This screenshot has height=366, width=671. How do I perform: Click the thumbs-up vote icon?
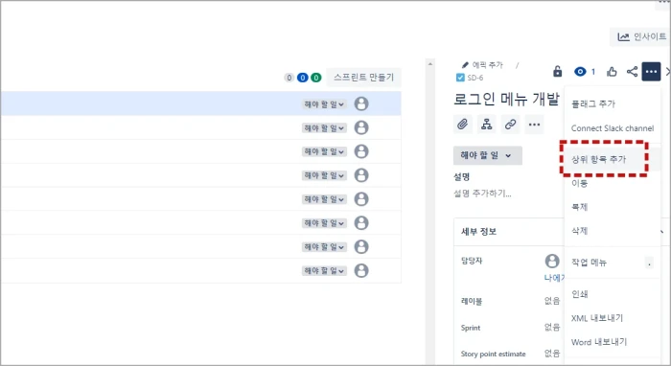click(x=612, y=72)
